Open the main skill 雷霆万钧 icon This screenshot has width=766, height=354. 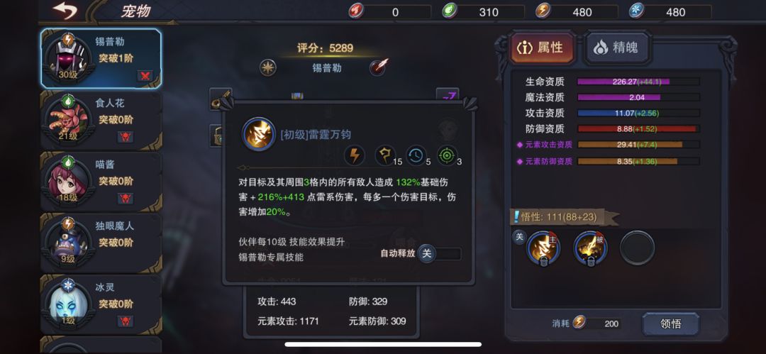(543, 248)
